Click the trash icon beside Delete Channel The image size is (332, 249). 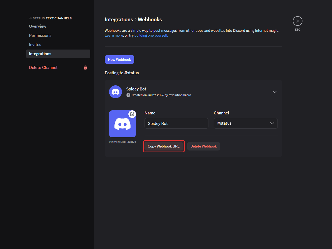click(85, 68)
